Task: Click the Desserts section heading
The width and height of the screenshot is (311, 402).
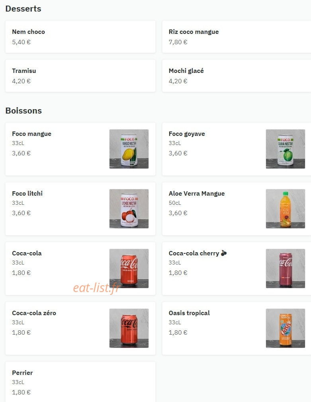Action: [x=23, y=9]
